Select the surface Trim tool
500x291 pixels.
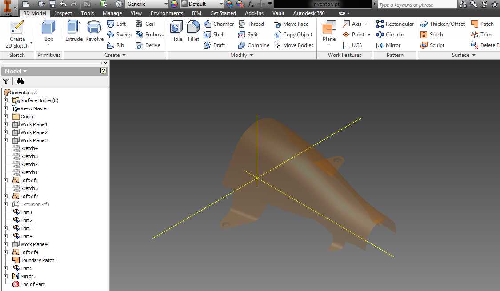tap(481, 34)
